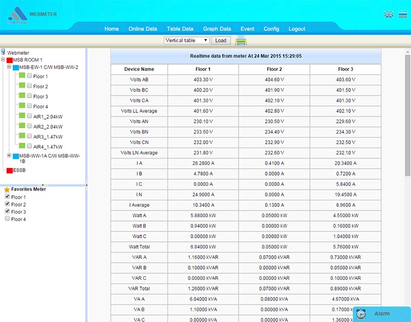Expand the MSB-WW-1A C/W MSB-WW-1B node
411x322 pixels.
pos(9,156)
